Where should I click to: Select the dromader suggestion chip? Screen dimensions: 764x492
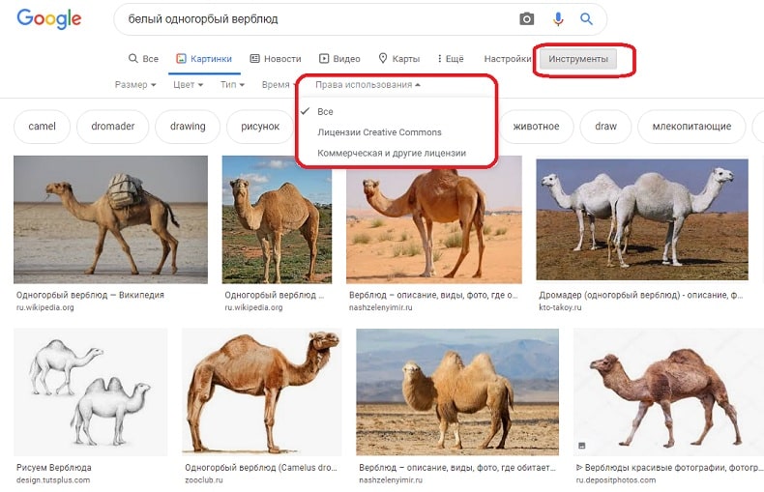coord(113,127)
